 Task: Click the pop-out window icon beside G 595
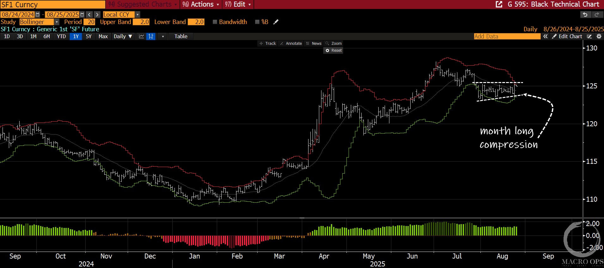click(x=499, y=4)
